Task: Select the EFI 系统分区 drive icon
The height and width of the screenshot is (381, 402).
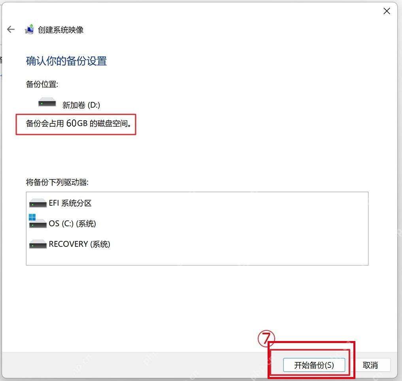Action: tap(38, 203)
